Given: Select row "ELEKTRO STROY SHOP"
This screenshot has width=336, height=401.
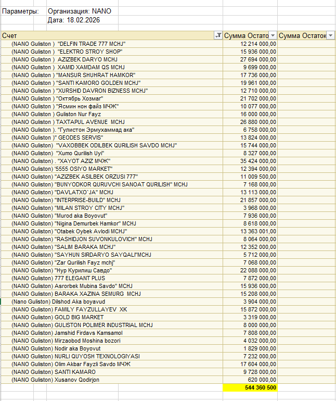Looking at the screenshot, I should 112,52.
